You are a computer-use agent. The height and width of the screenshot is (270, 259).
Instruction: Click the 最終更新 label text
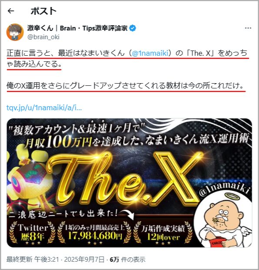point(19,260)
